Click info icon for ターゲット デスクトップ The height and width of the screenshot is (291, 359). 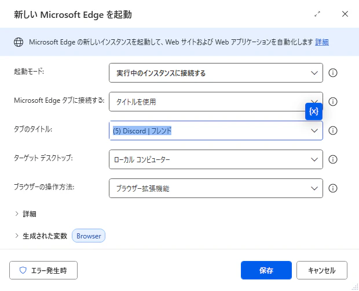click(x=333, y=159)
